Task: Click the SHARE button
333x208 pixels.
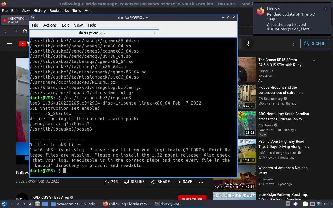Action: pyautogui.click(x=160, y=182)
